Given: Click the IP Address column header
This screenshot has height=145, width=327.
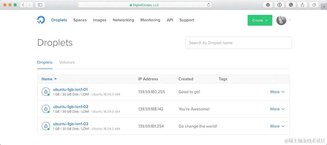Looking at the screenshot, I should pyautogui.click(x=148, y=79).
